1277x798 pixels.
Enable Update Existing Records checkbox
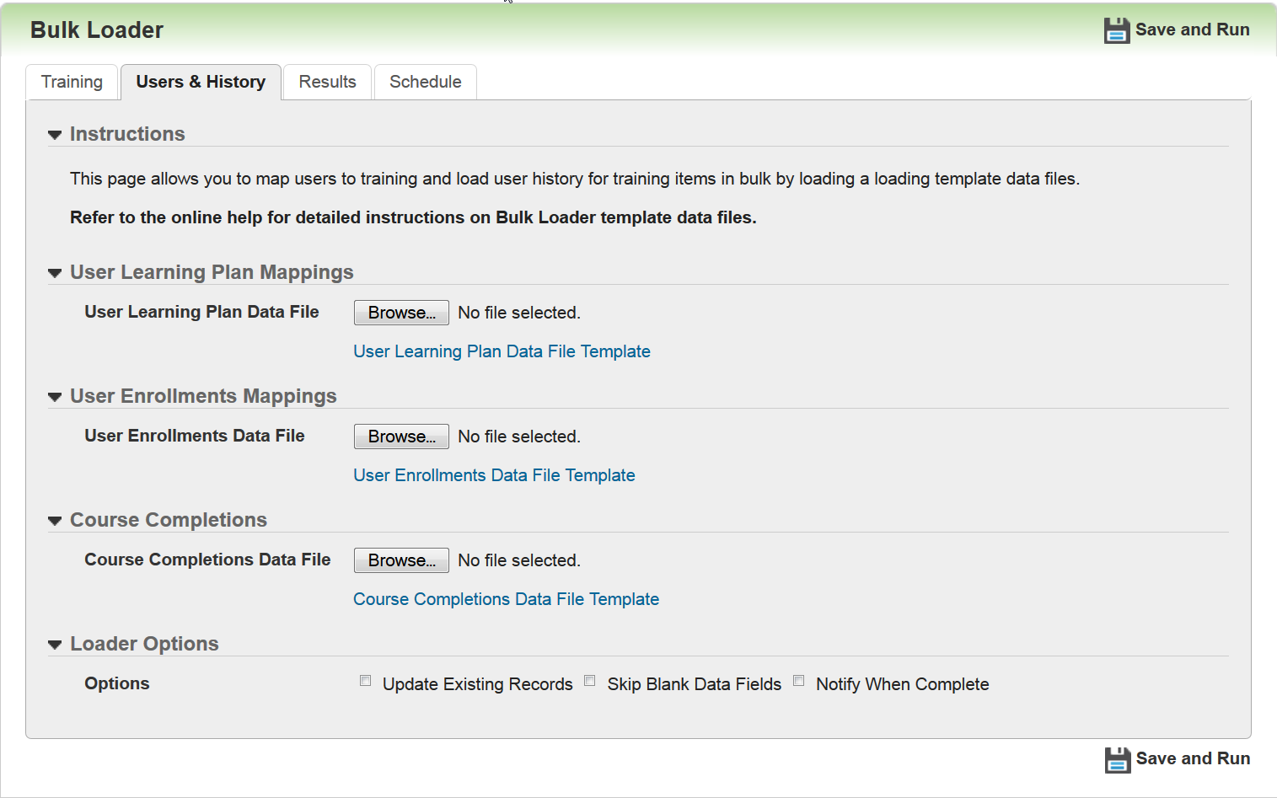366,681
